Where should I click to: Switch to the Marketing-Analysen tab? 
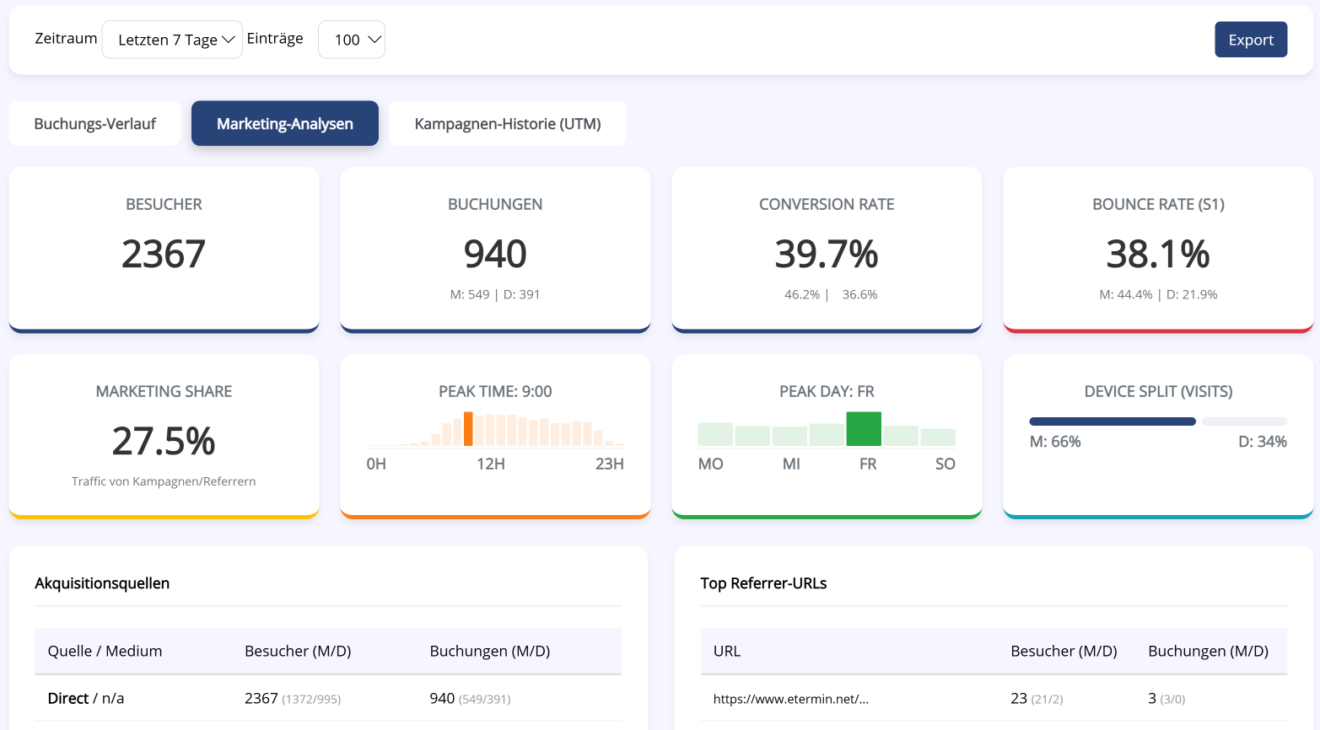click(x=284, y=122)
